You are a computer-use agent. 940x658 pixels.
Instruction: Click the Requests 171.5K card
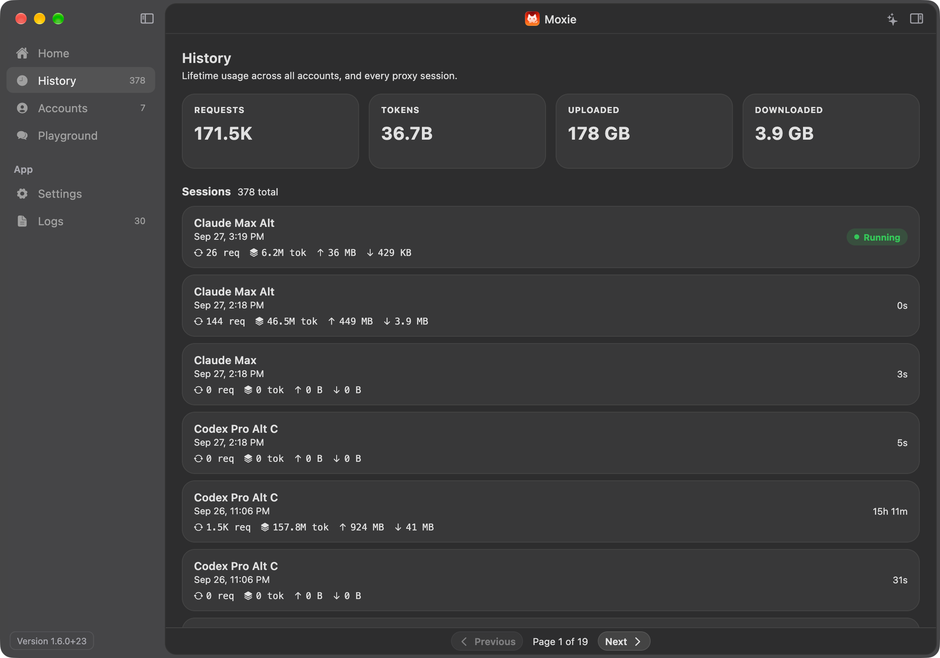(x=270, y=131)
